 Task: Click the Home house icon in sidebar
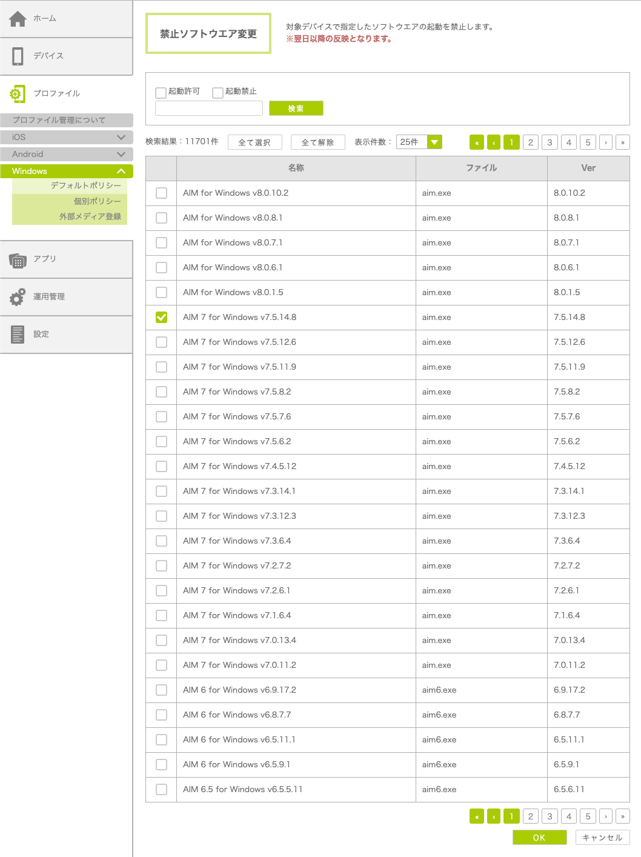pos(18,19)
